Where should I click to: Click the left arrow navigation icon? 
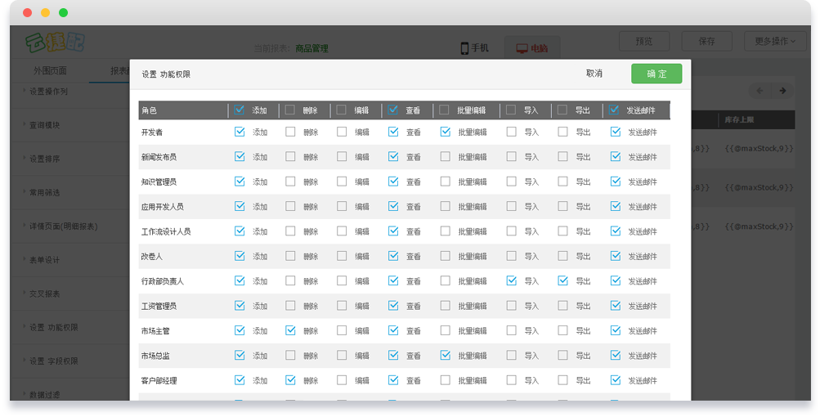tap(760, 91)
